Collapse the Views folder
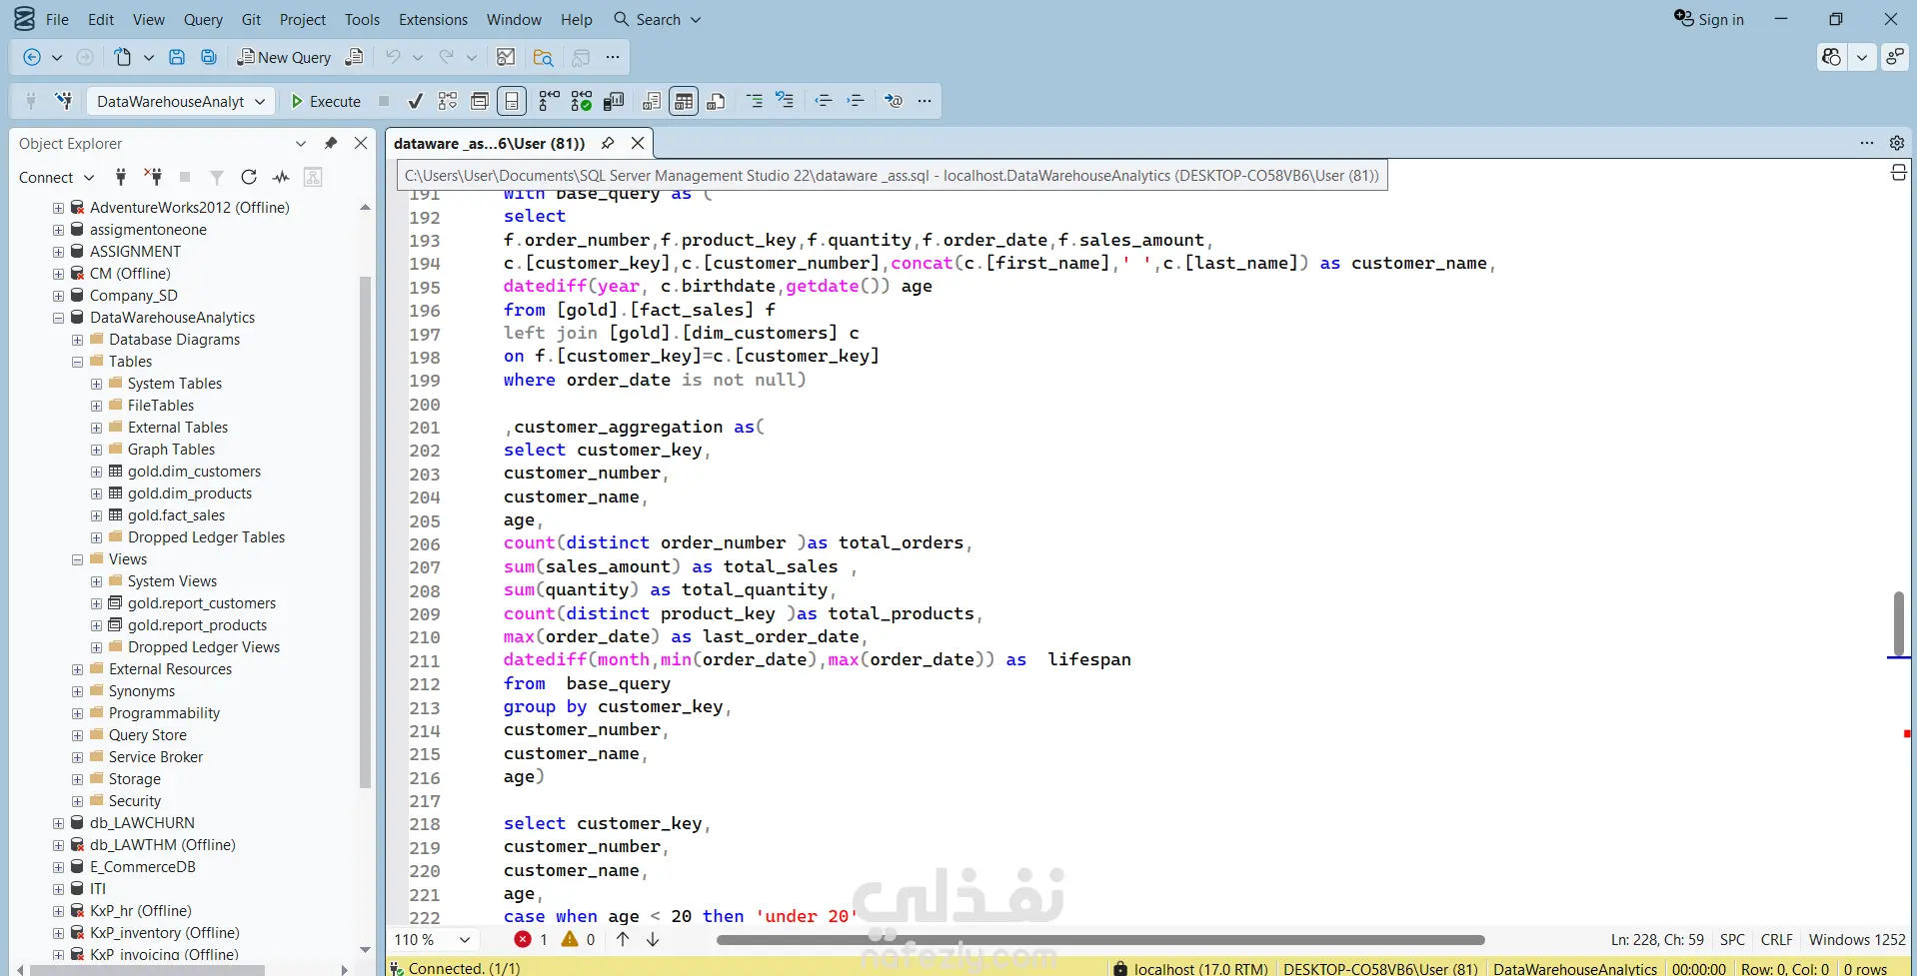The height and width of the screenshot is (976, 1917). point(77,559)
